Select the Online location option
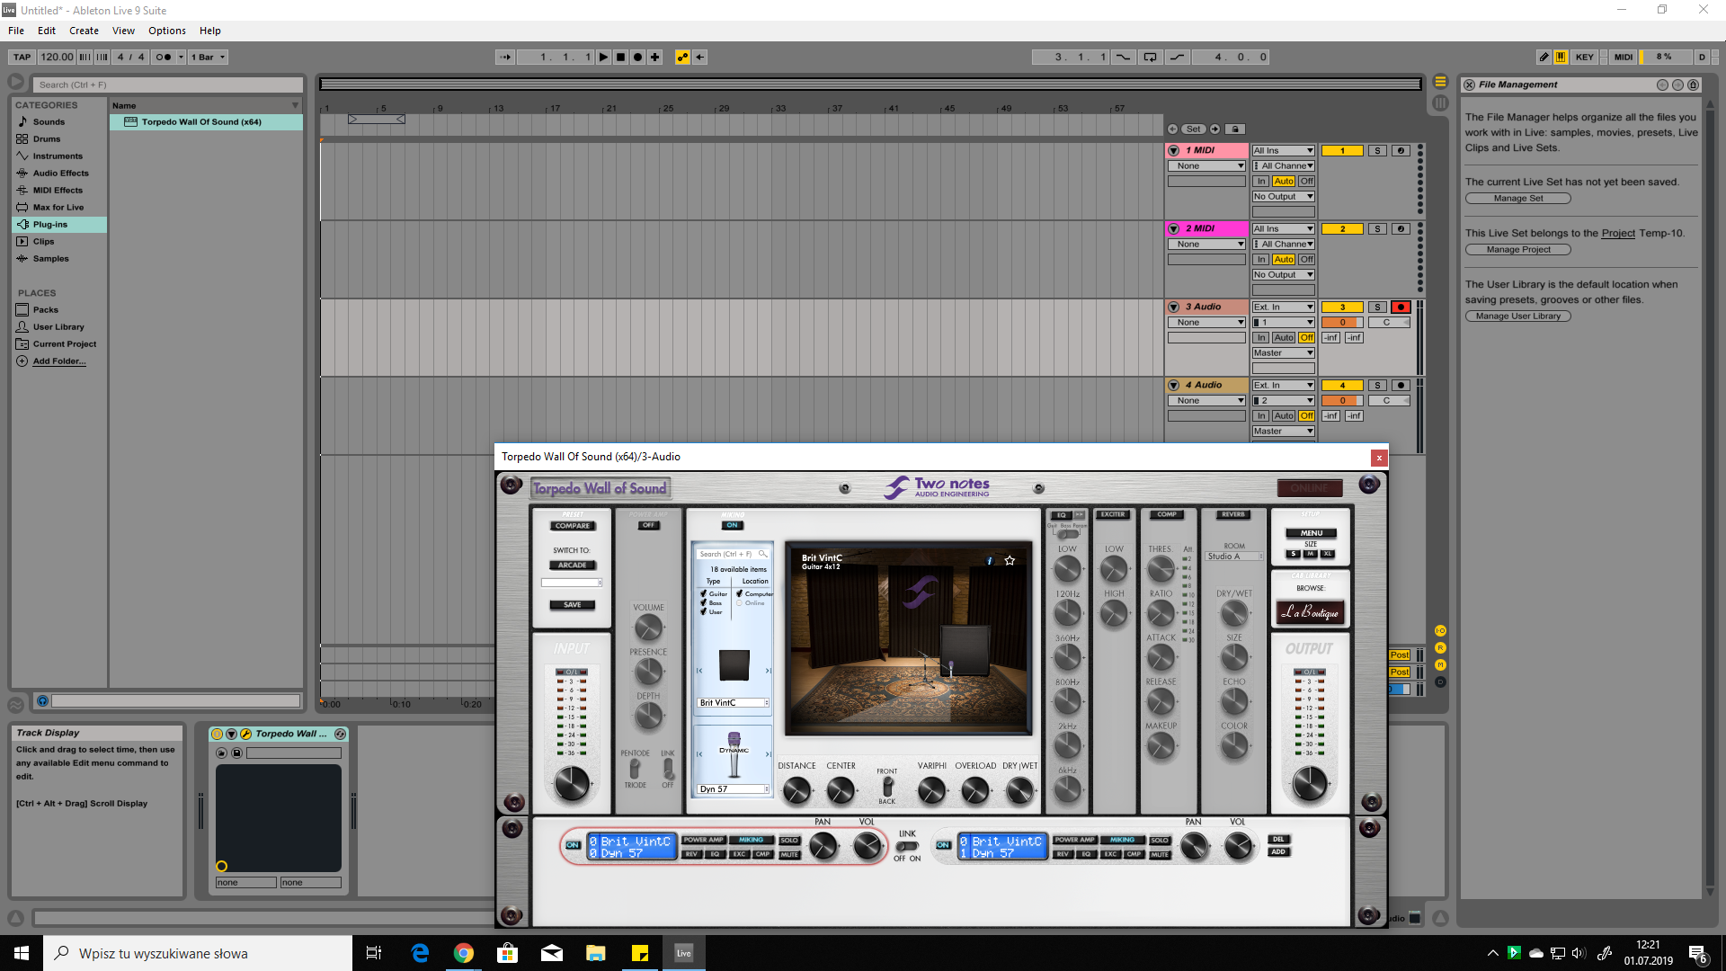 coord(739,603)
